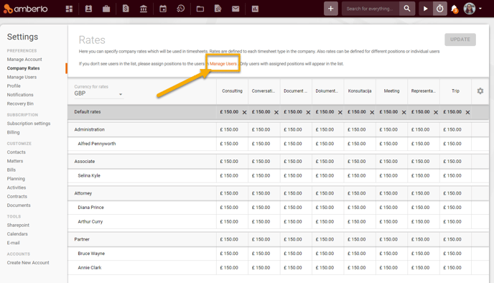Image resolution: width=494 pixels, height=283 pixels.
Task: Open the dashboard grid icon
Action: (69, 9)
